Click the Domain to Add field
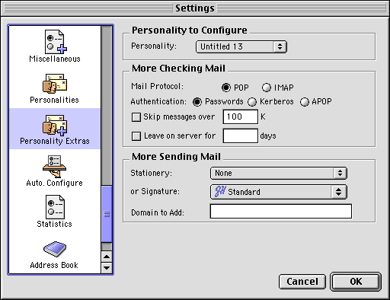The image size is (390, 300). pyautogui.click(x=281, y=211)
